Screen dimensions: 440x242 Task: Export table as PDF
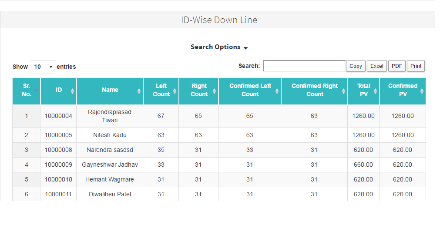[x=396, y=66]
